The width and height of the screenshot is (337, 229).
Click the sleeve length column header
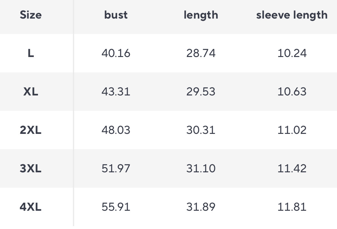coord(292,15)
